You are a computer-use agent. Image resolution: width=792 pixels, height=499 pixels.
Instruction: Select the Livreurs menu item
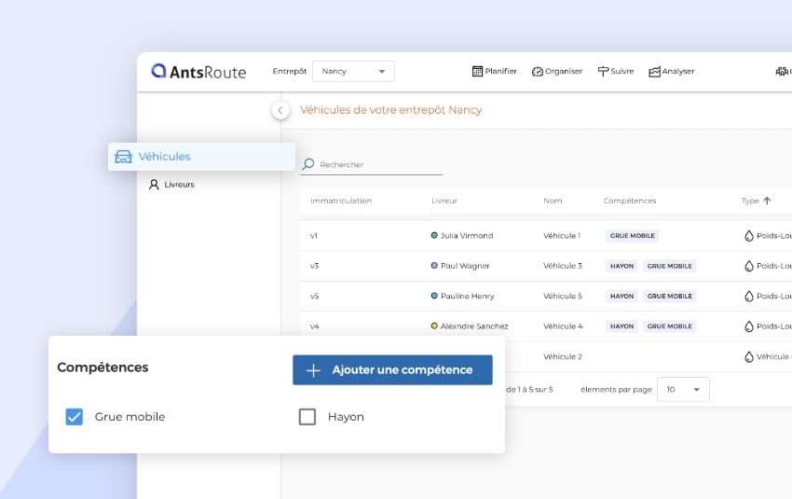(179, 185)
